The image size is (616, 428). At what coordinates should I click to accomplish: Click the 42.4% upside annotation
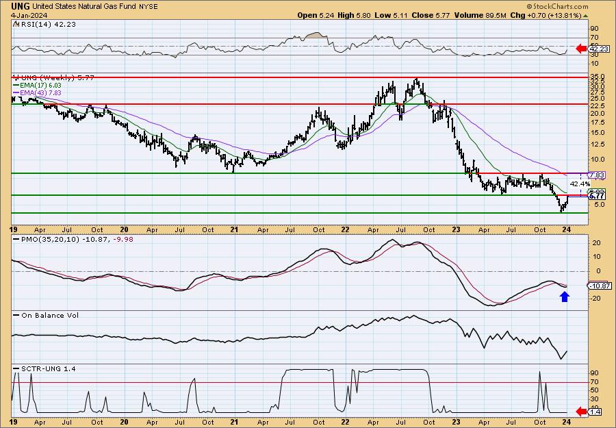pyautogui.click(x=580, y=184)
